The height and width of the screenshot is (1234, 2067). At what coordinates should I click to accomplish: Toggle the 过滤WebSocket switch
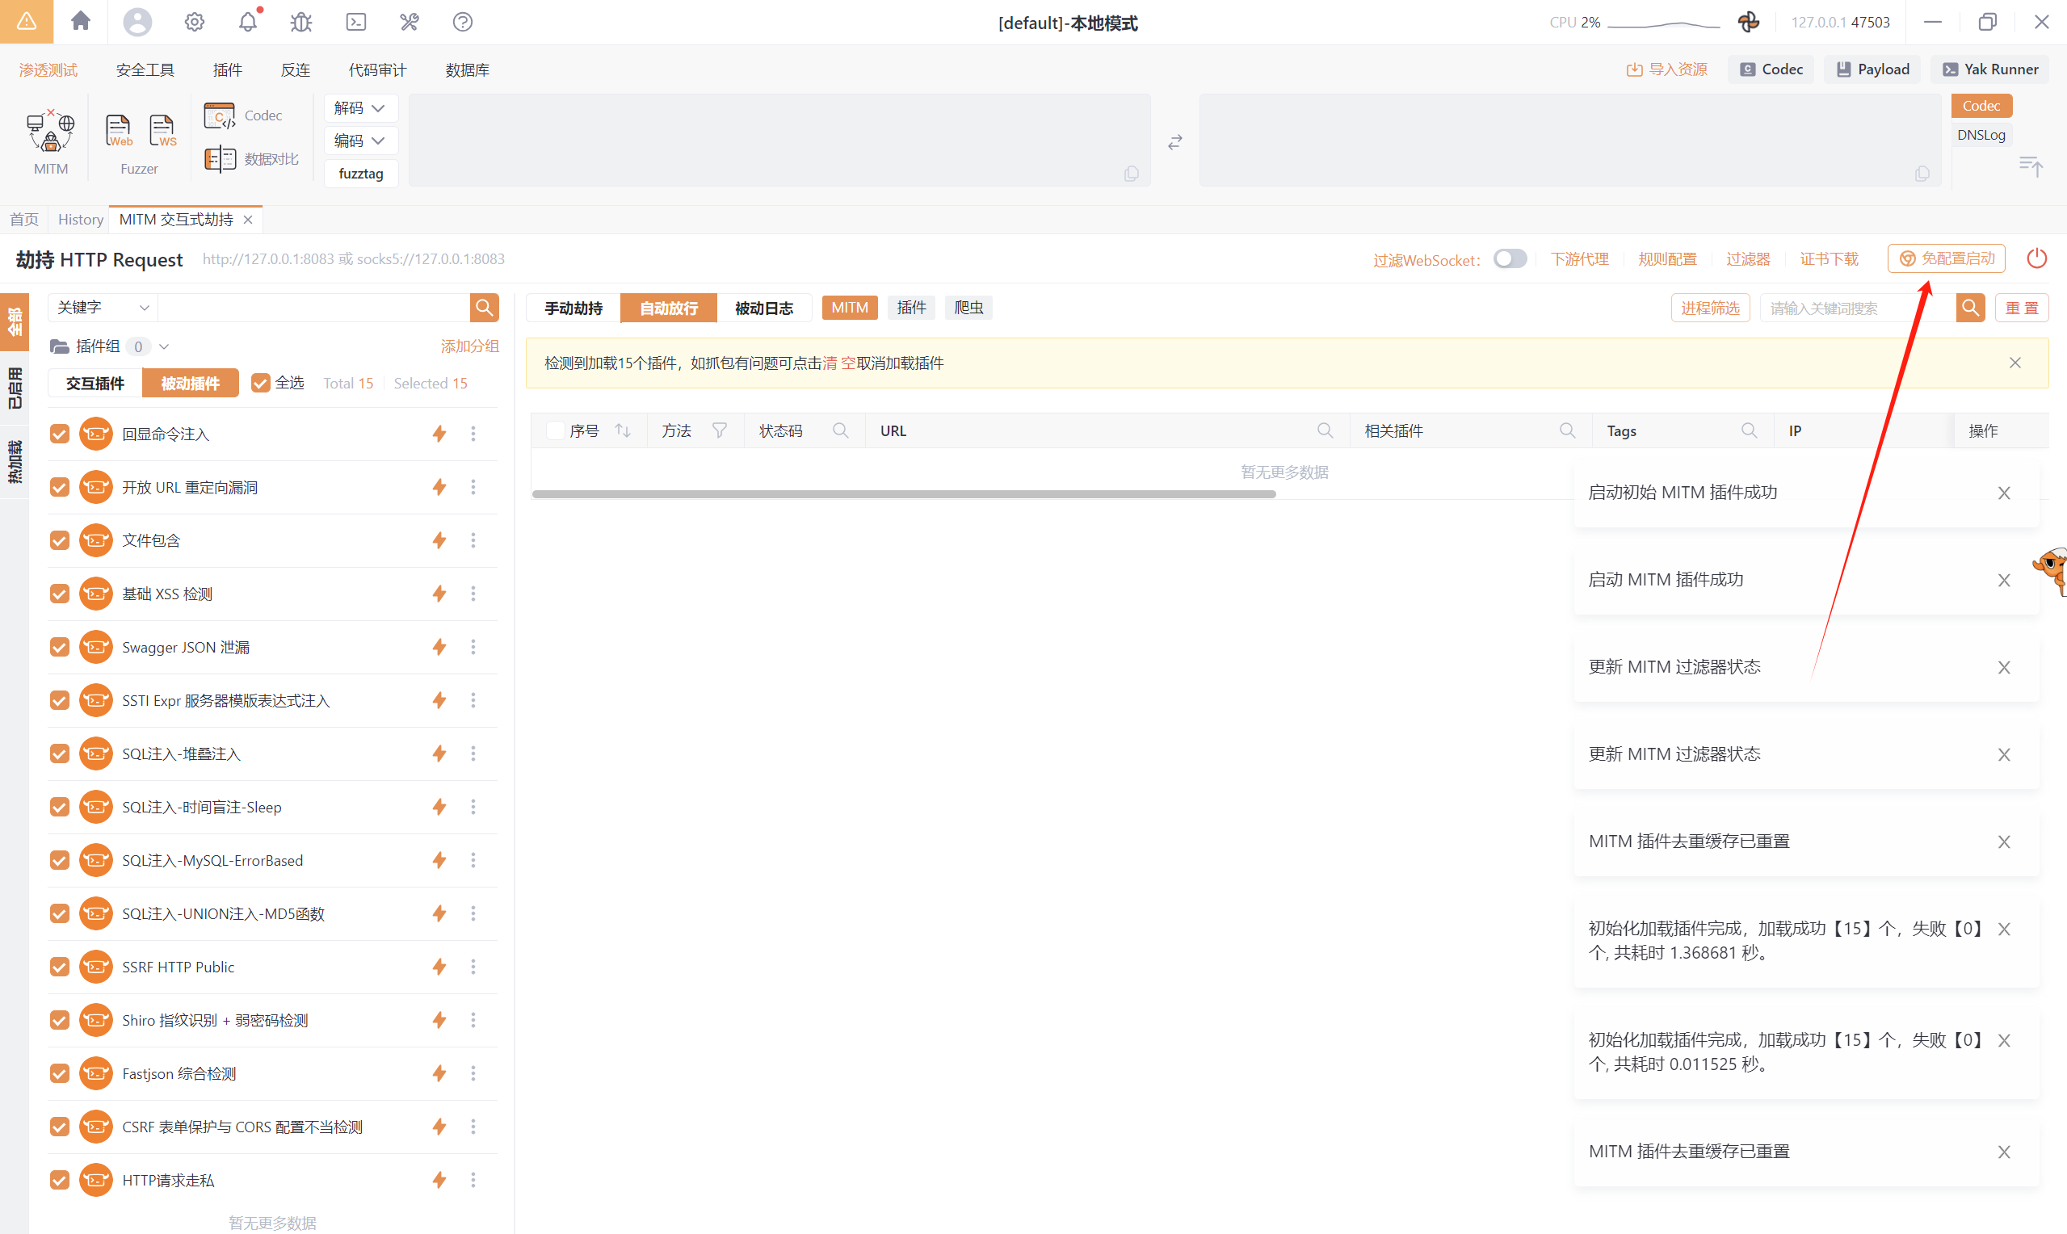tap(1509, 258)
